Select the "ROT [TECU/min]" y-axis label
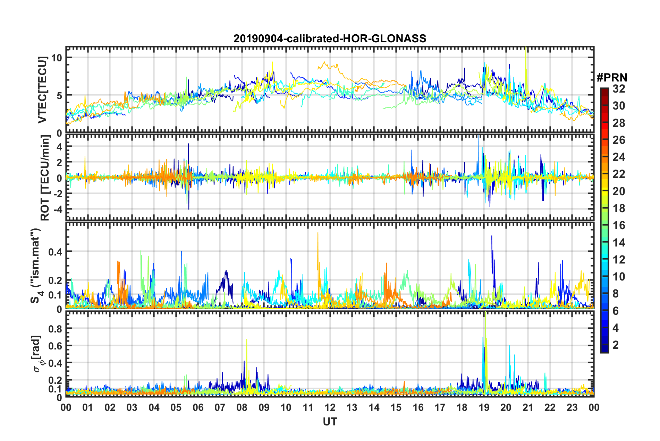The image size is (660, 441). pos(45,178)
